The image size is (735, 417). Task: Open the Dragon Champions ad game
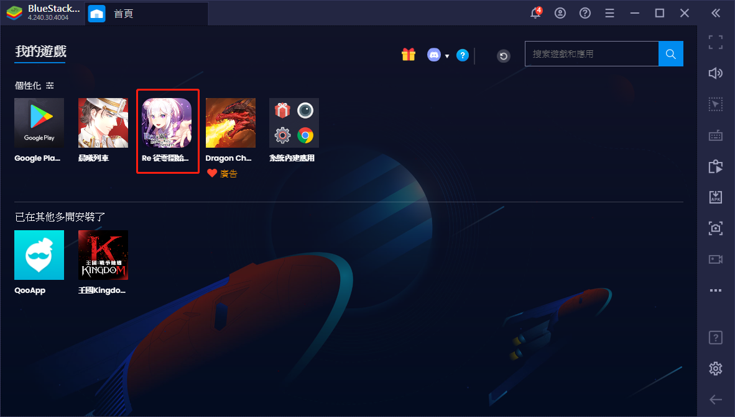(x=230, y=123)
